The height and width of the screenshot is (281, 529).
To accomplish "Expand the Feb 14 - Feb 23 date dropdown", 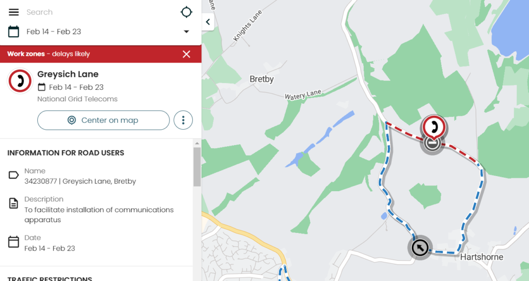I will [186, 32].
